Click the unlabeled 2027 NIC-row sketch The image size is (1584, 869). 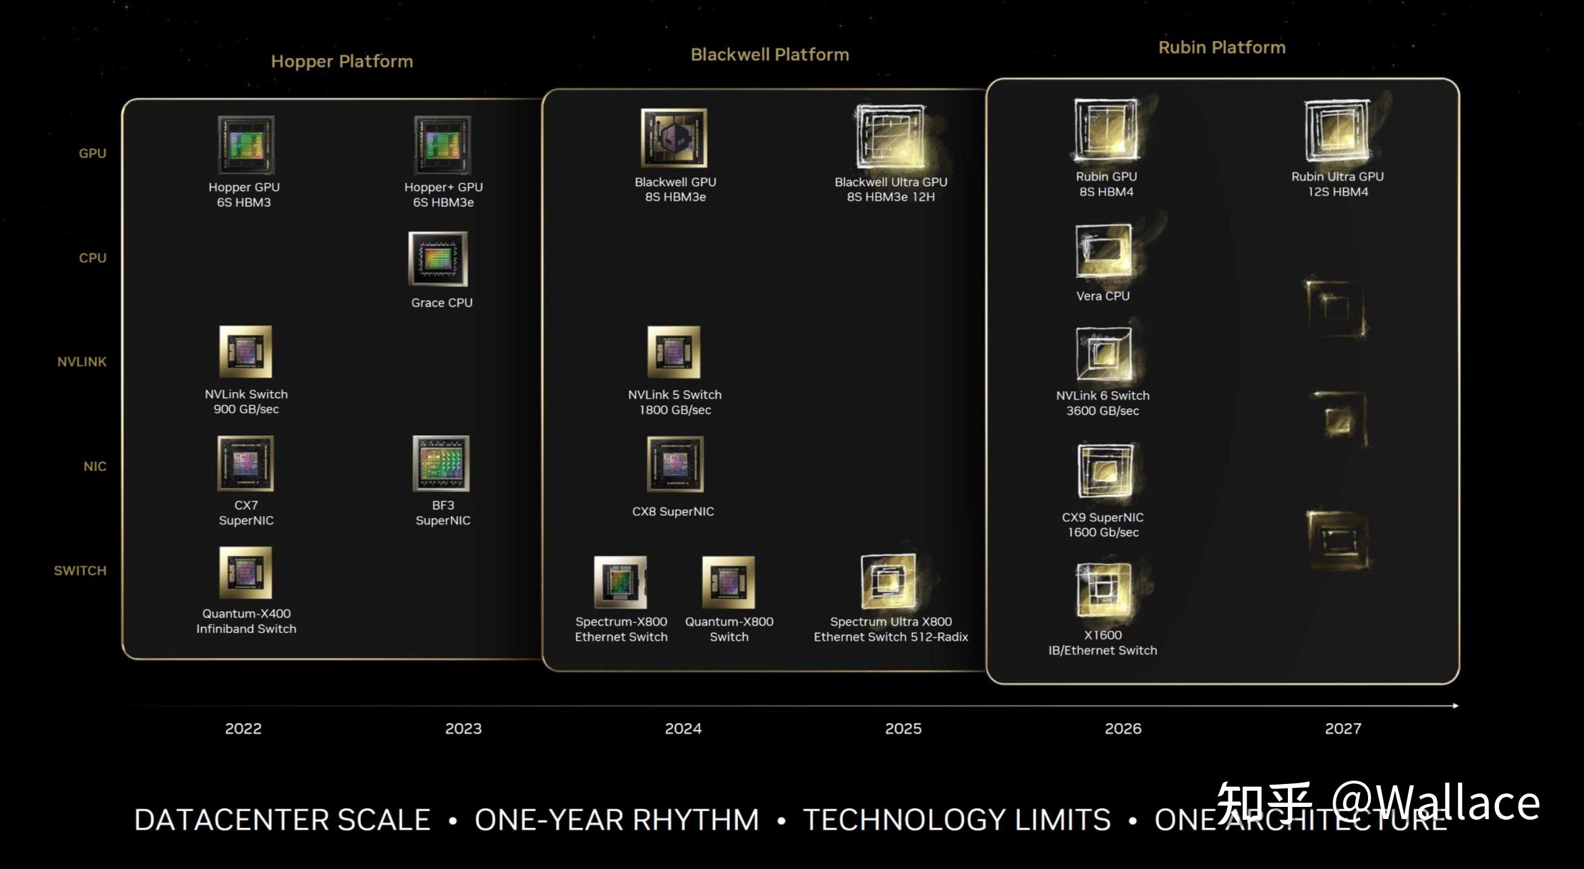click(x=1339, y=540)
